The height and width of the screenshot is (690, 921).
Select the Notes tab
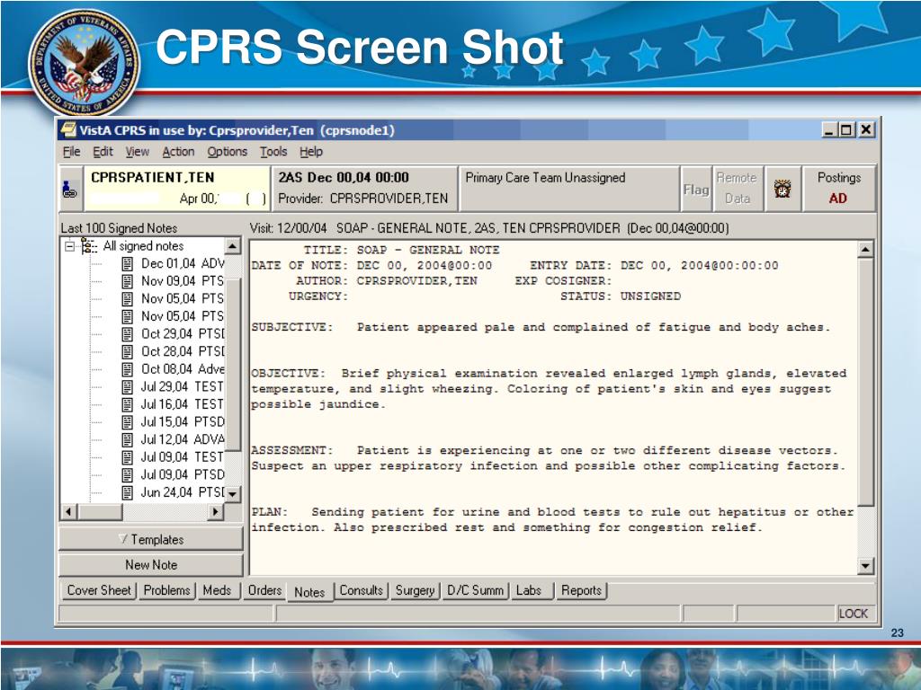(309, 591)
